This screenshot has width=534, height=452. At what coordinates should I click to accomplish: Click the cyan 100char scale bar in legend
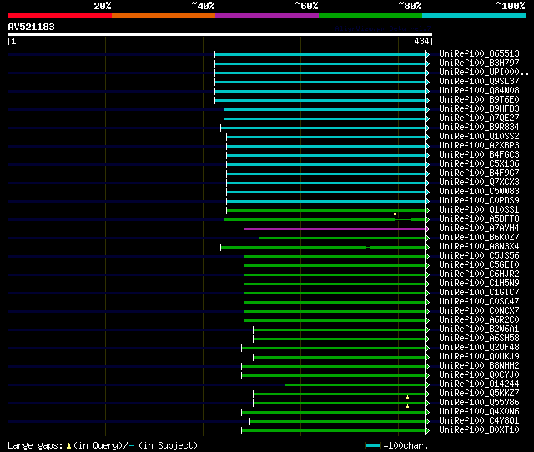pyautogui.click(x=373, y=445)
